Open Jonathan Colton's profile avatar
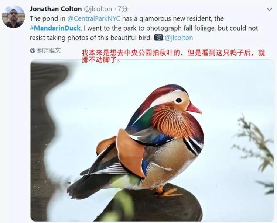Image resolution: width=277 pixels, height=223 pixels. pyautogui.click(x=13, y=17)
